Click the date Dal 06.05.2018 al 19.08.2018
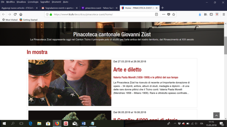The image size is (227, 127). (x=130, y=112)
